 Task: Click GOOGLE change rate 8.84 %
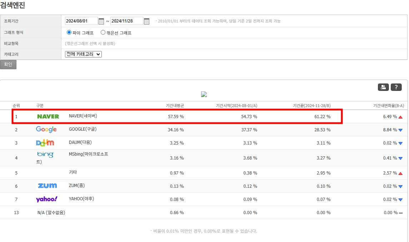click(390, 130)
